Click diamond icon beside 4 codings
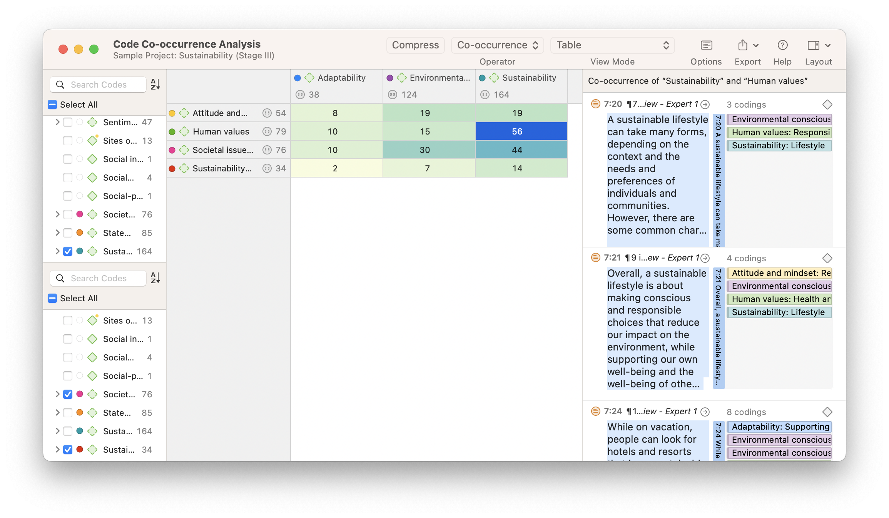The width and height of the screenshot is (889, 518). tap(827, 258)
